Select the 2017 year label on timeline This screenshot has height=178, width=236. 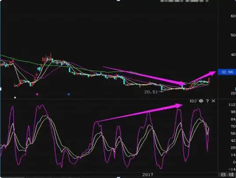pos(148,174)
